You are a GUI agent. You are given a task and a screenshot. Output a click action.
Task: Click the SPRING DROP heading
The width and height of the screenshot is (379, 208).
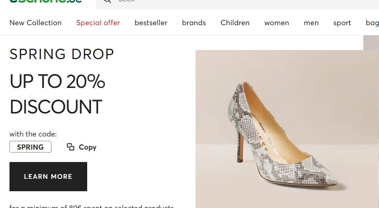[62, 54]
